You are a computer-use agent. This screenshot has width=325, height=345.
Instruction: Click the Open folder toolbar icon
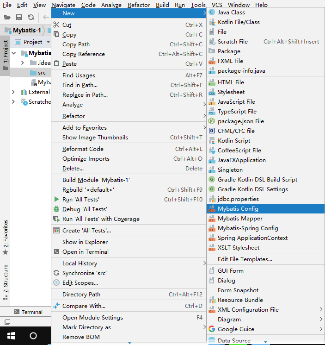pyautogui.click(x=7, y=17)
